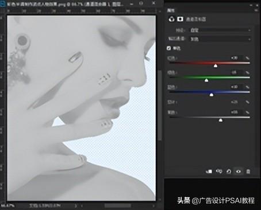This screenshot has width=261, height=210.
Task: Click the Red percentage value field
Action: pos(237,58)
